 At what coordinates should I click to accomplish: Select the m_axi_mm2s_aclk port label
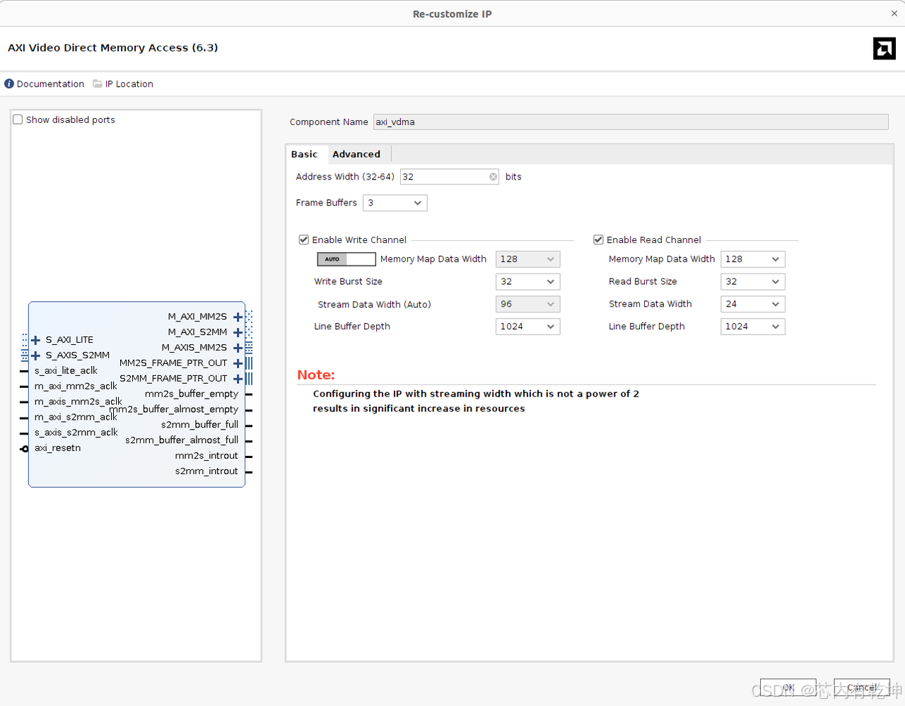click(76, 386)
